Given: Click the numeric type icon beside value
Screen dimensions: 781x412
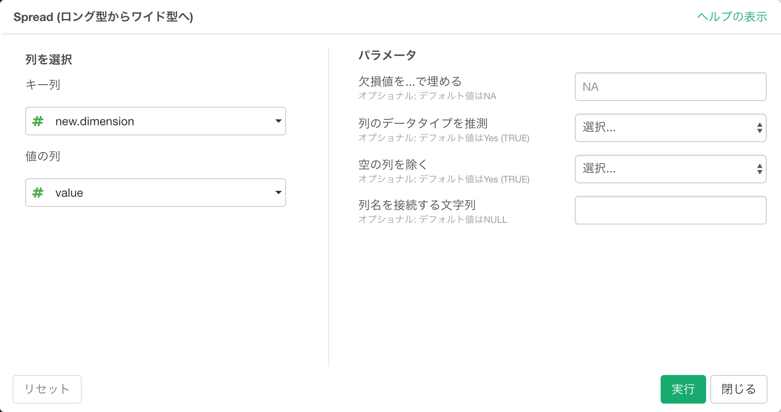Looking at the screenshot, I should [x=38, y=193].
